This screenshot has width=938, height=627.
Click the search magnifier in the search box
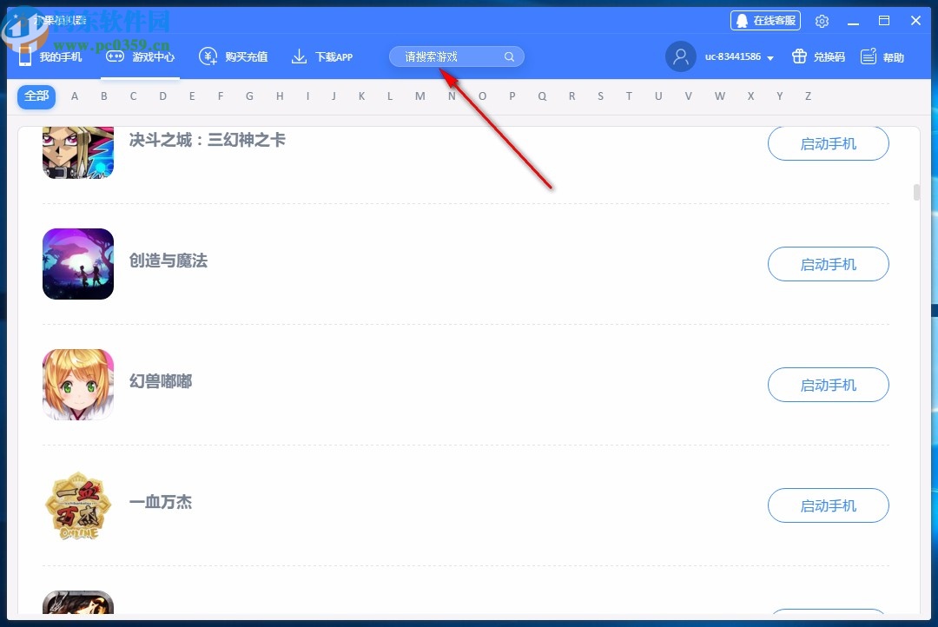pos(510,56)
